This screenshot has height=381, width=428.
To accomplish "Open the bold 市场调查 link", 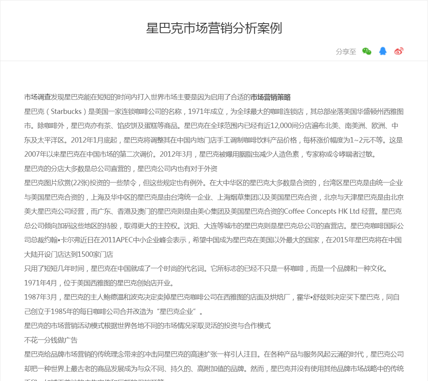I will click(x=37, y=97).
